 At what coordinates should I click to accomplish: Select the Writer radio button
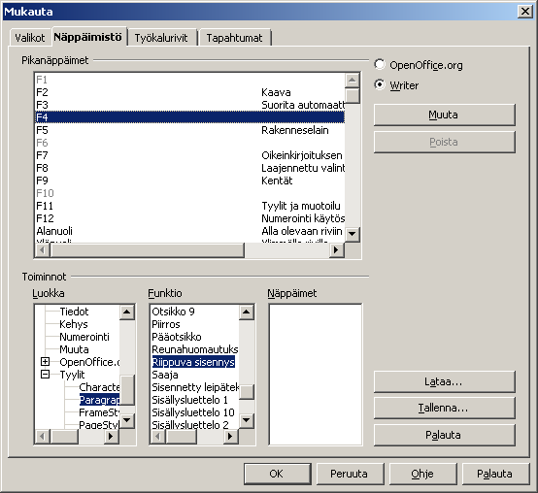coord(380,84)
